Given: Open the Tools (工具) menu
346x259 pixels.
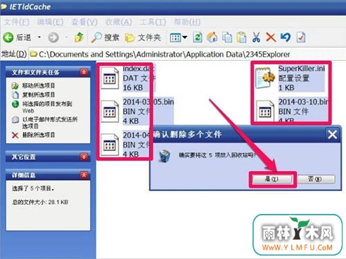Looking at the screenshot, I should [153, 22].
